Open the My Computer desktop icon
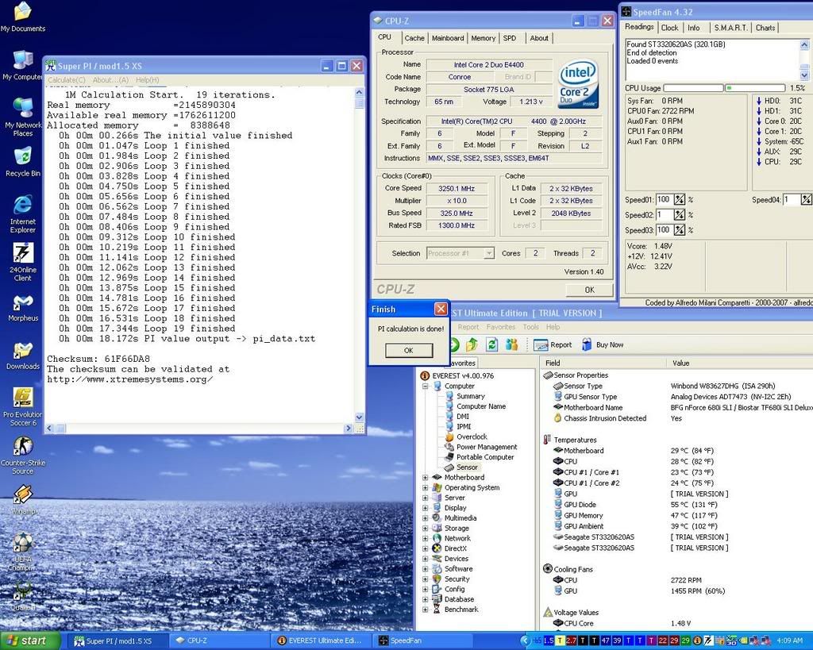This screenshot has width=813, height=650. pyautogui.click(x=23, y=65)
